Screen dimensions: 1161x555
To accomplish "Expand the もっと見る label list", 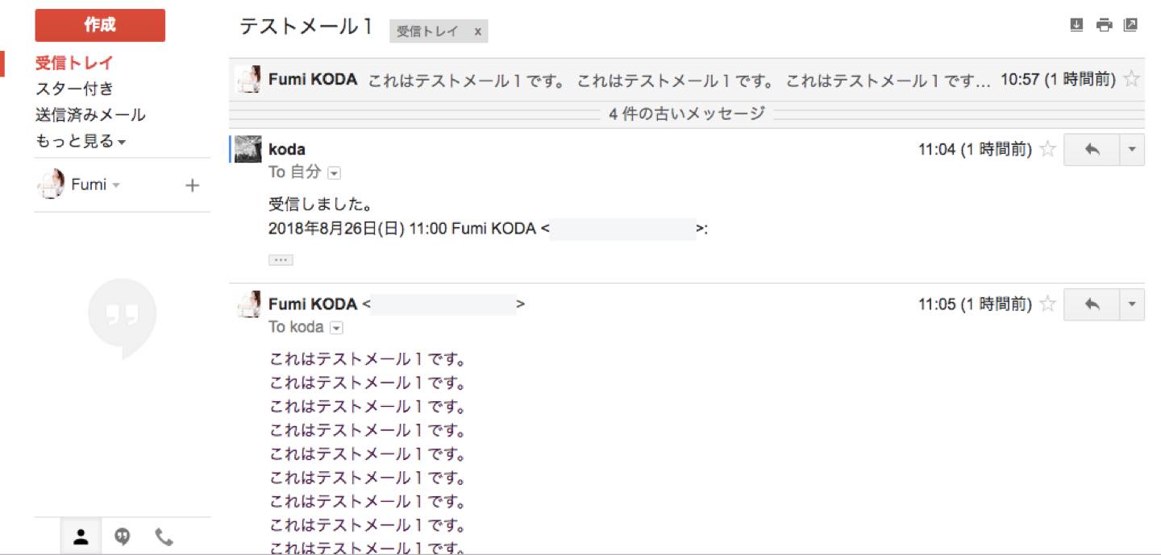I will click(x=81, y=141).
